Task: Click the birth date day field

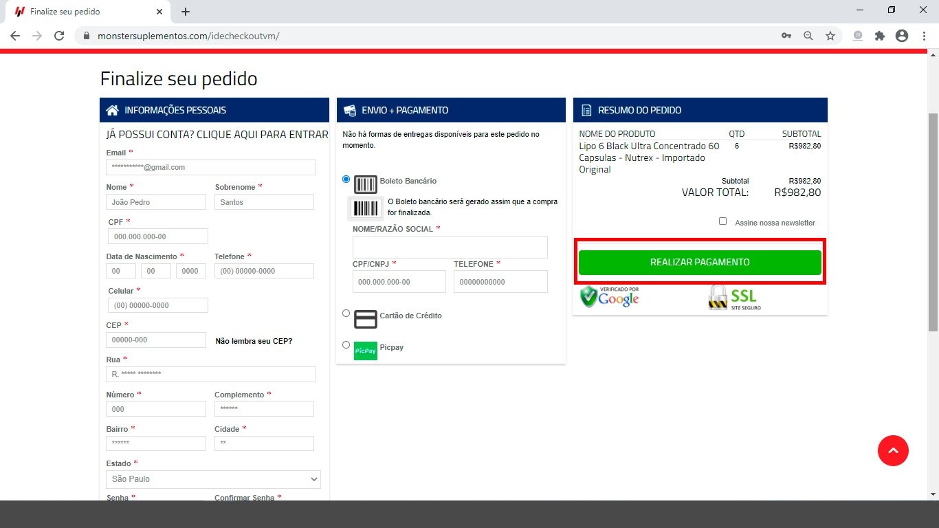Action: point(121,271)
